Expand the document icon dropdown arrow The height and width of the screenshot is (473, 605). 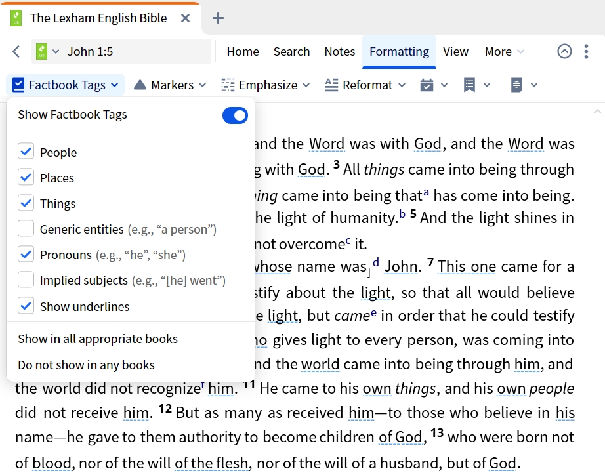534,85
